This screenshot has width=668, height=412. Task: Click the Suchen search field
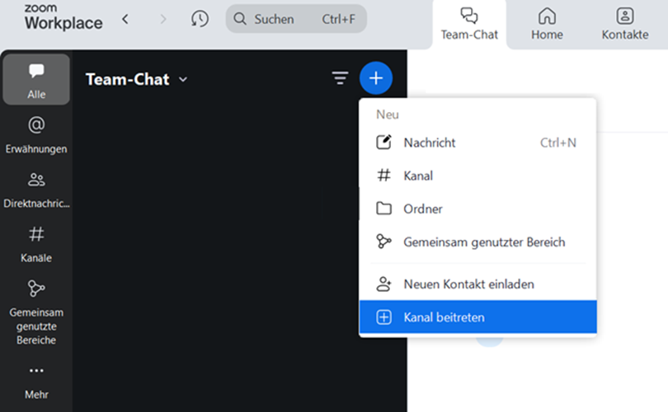[x=296, y=18]
